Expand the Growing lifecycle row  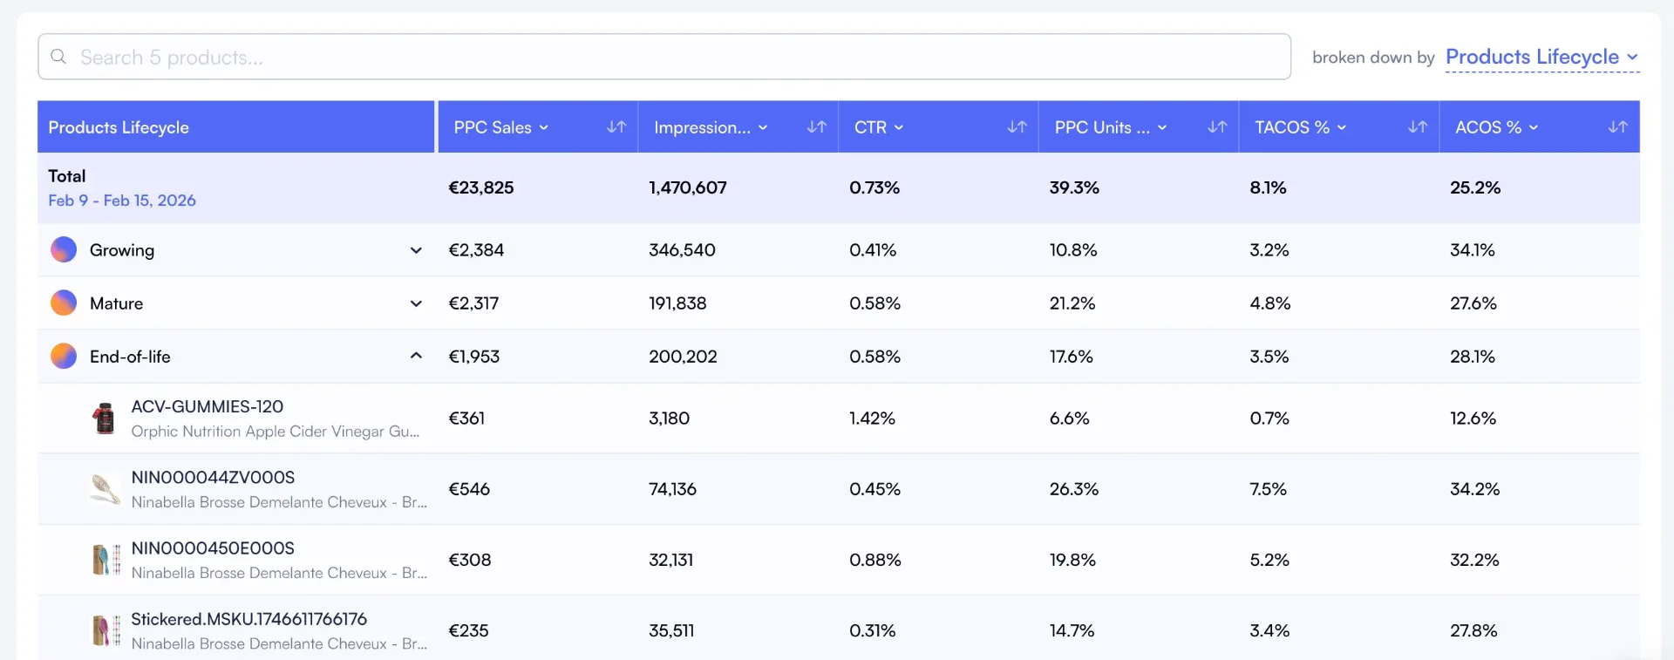point(416,250)
